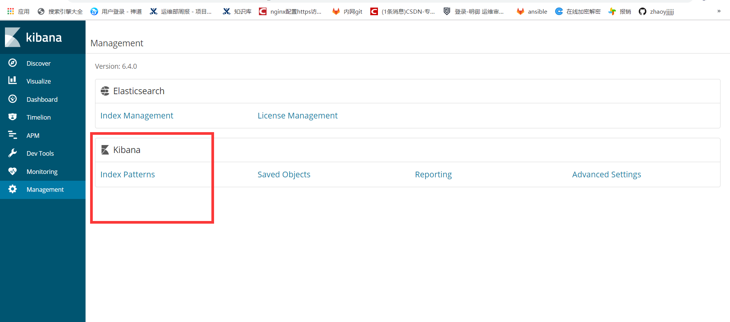The width and height of the screenshot is (730, 322).
Task: Click the Dashboard gauge icon
Action: (13, 99)
